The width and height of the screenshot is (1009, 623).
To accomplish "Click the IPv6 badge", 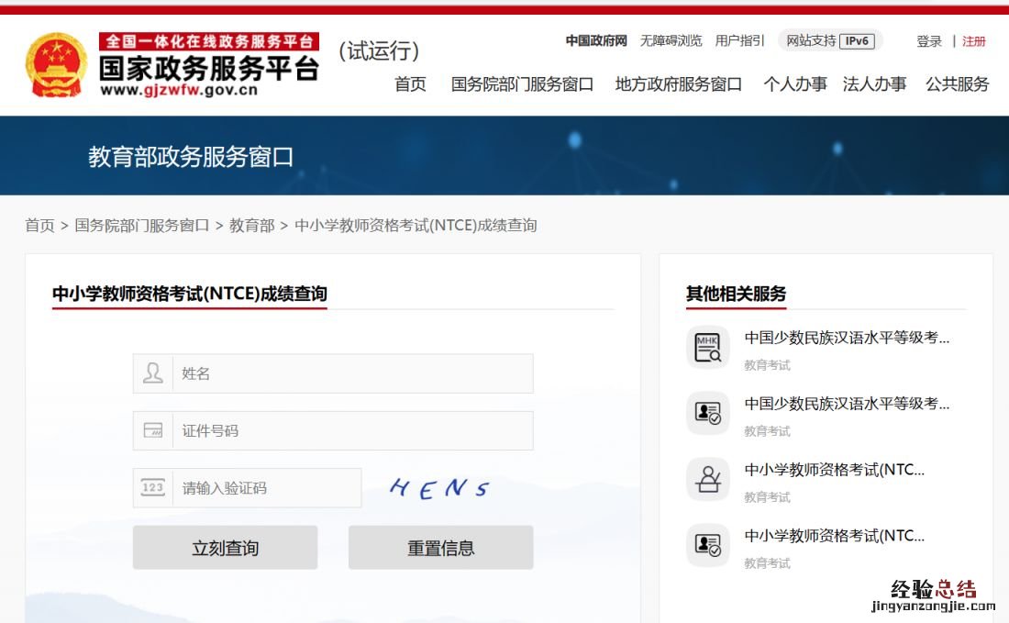I will pyautogui.click(x=857, y=40).
